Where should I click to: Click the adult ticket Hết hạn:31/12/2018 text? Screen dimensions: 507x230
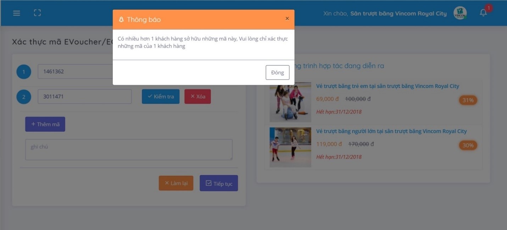coord(339,157)
